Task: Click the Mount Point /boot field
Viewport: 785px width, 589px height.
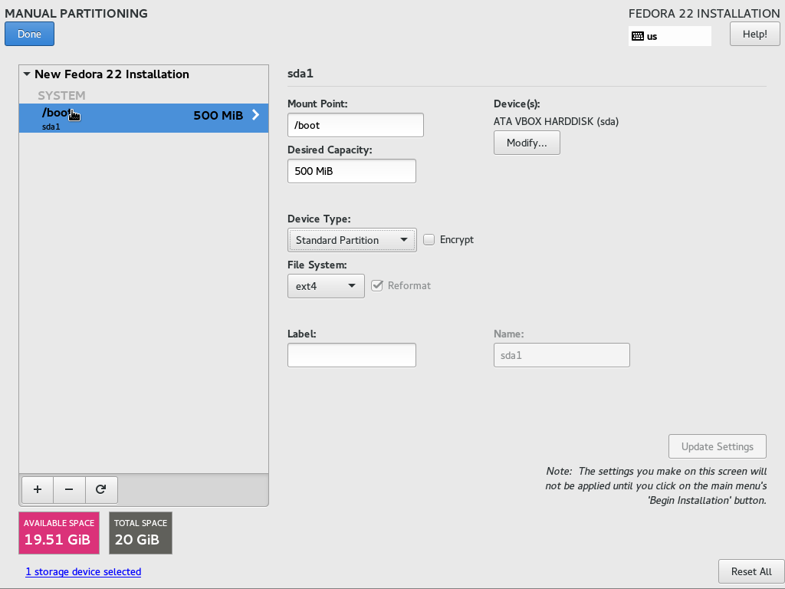Action: pyautogui.click(x=356, y=125)
